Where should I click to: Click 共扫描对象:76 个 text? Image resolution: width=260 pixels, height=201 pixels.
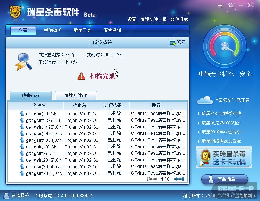coord(57,55)
